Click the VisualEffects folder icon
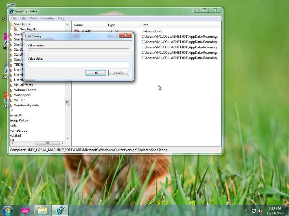Viewport: 289px width, 216px height. click(x=11, y=85)
